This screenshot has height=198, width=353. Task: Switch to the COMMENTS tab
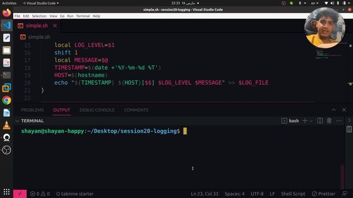[136, 110]
